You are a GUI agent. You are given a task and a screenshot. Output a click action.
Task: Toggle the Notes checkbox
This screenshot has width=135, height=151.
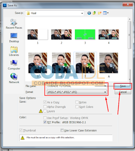pyautogui.click(x=77, y=102)
